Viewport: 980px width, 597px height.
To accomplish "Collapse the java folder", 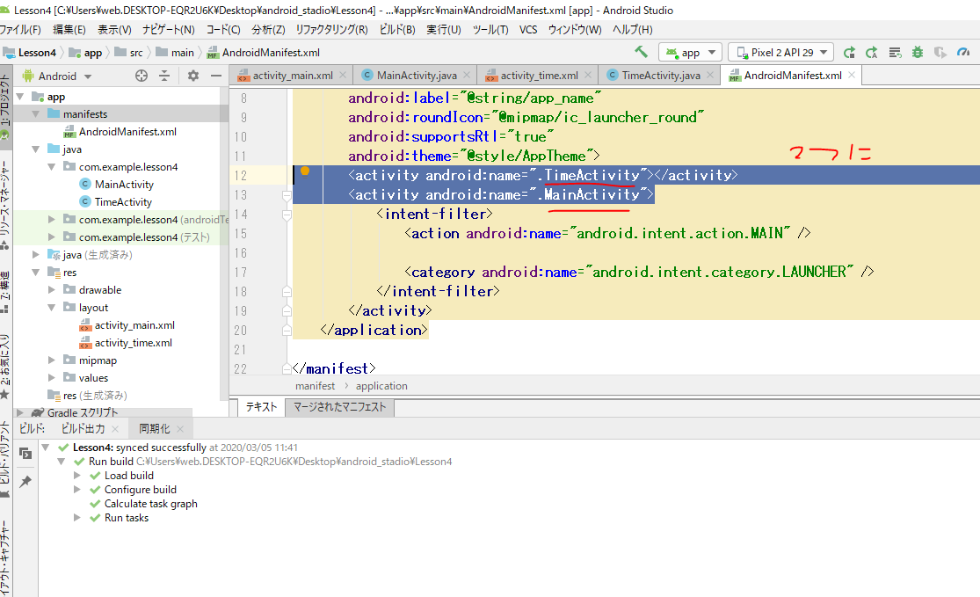I will click(x=36, y=149).
